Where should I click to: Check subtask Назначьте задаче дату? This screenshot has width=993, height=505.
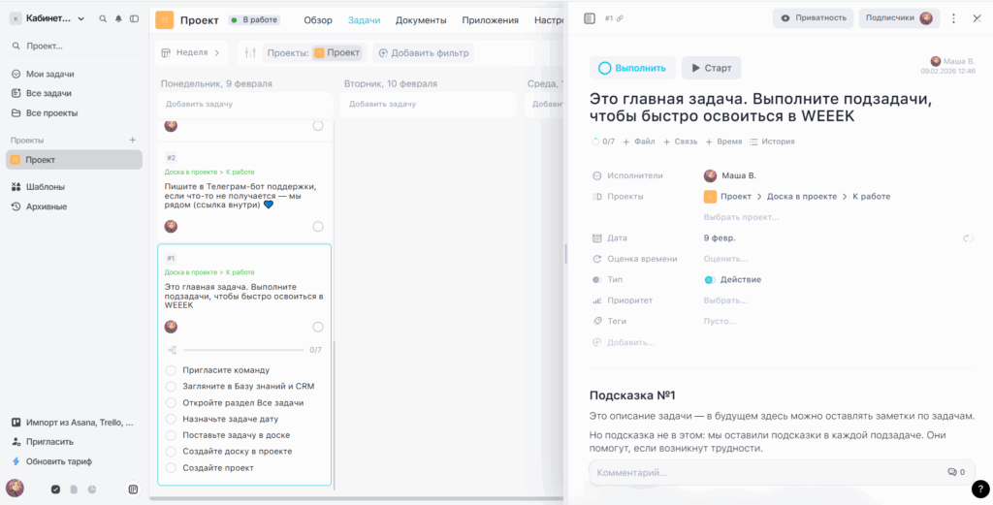(171, 419)
